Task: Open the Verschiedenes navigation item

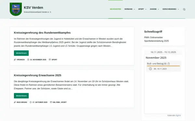Action: tap(169, 9)
